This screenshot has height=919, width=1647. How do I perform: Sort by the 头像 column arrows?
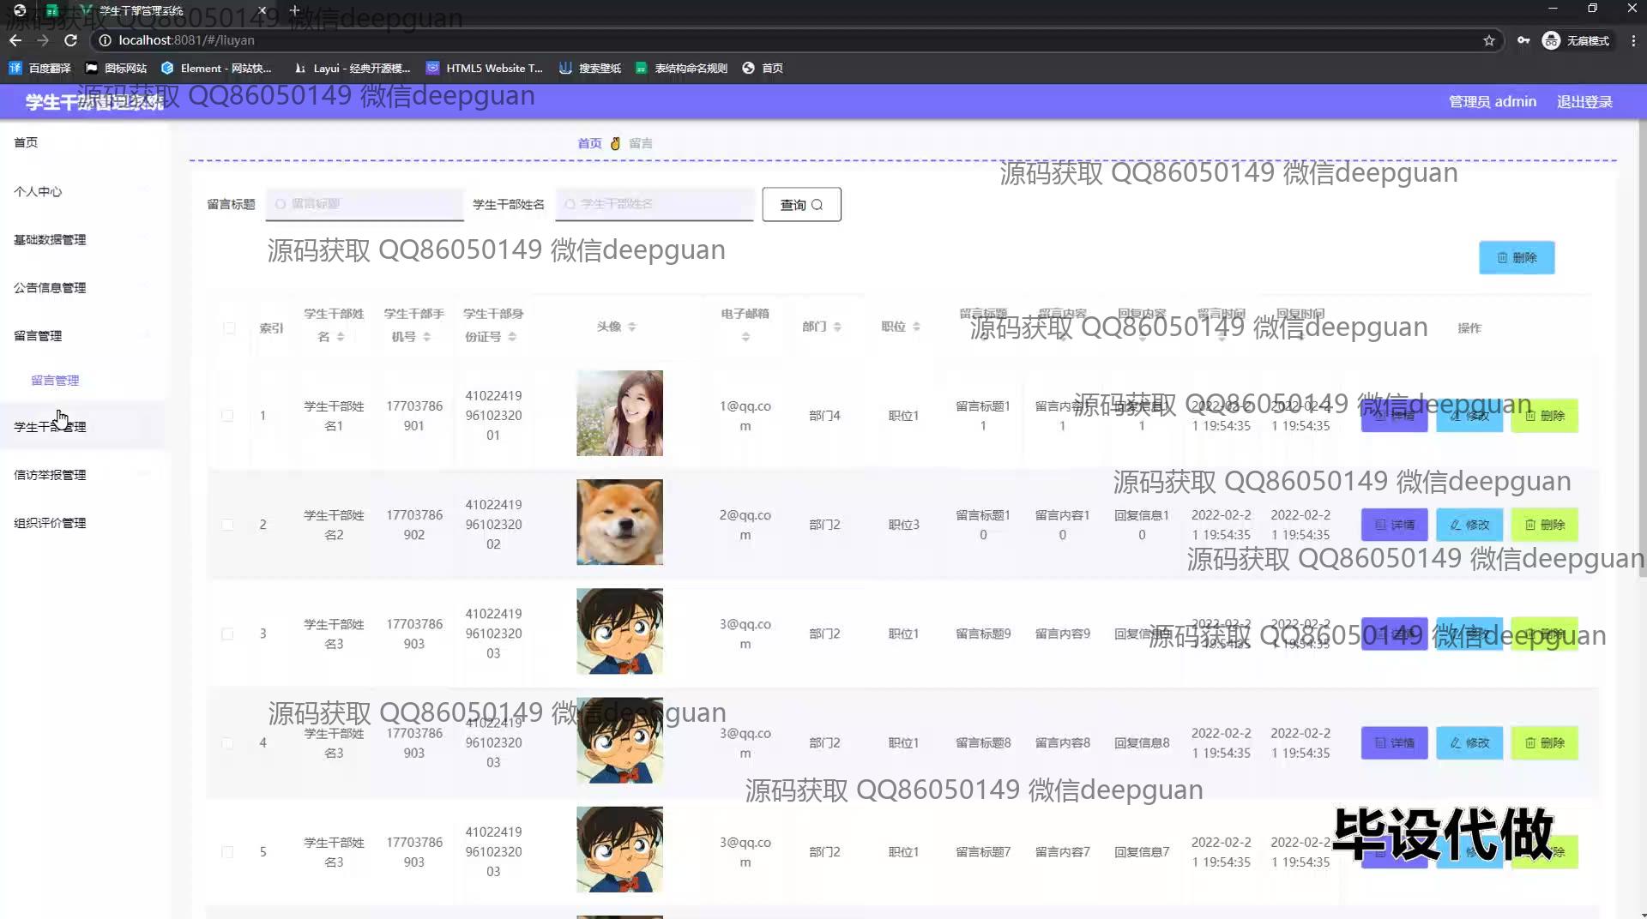[x=631, y=327]
